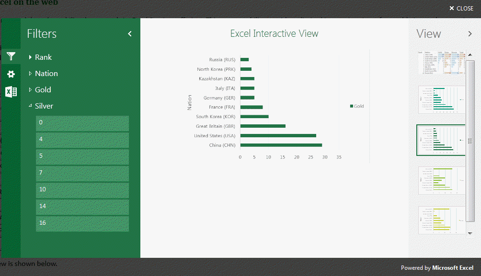Enable the Silver filter value 10
Viewport: 481px width, 276px height.
coord(82,189)
